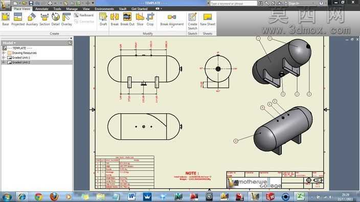Select Graded Unit:2 sheet
The image size is (360, 202).
tap(21, 62)
